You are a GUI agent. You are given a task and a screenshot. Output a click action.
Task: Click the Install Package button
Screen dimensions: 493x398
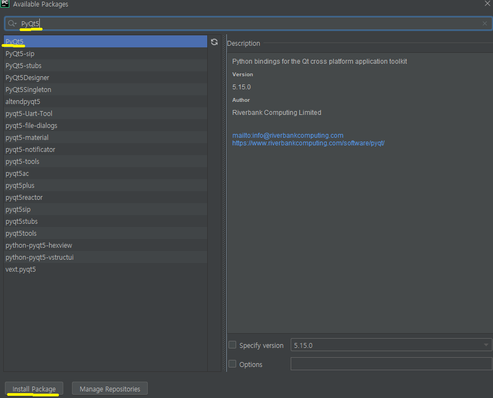(x=34, y=389)
